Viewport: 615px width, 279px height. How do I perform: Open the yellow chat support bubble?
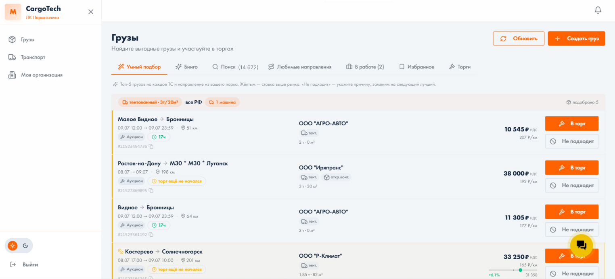coord(582,245)
